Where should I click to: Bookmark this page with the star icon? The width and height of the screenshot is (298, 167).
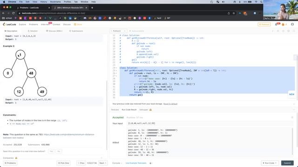[234, 13]
